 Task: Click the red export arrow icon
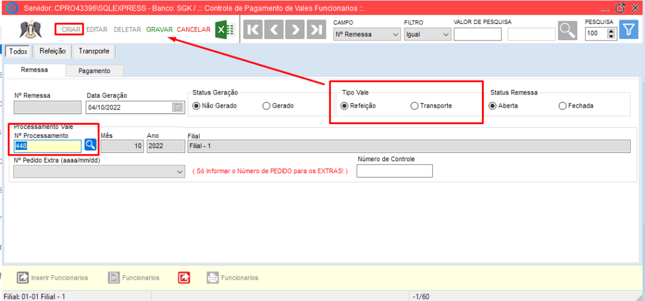pyautogui.click(x=184, y=278)
